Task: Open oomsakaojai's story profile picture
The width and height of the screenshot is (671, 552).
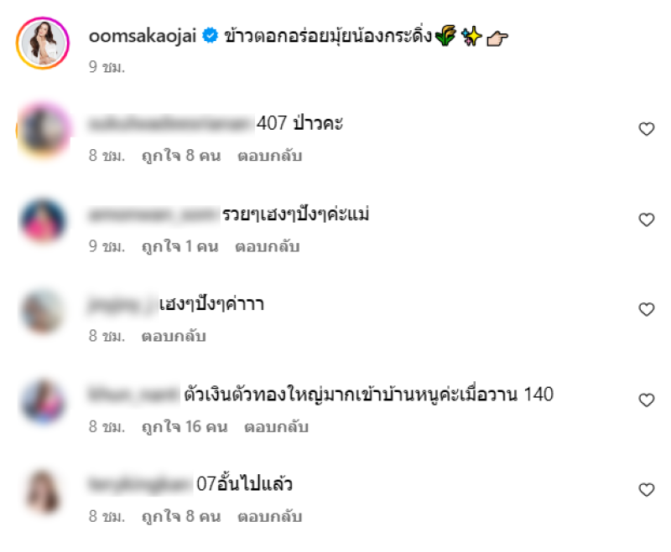Action: 43,44
